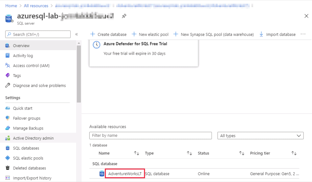Open the AdventureWorksLT database link
This screenshot has height=182, width=312.
[x=125, y=174]
